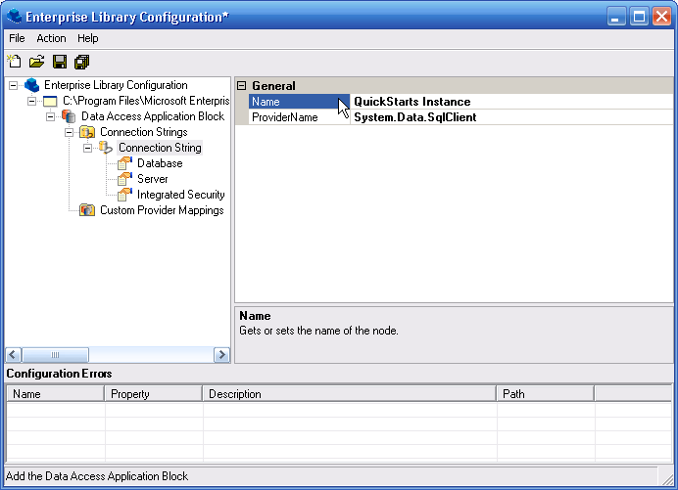Collapse the Connection String node
This screenshot has height=490, width=678.
tap(88, 148)
